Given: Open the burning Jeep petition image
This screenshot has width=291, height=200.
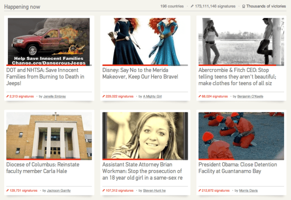Looking at the screenshot, I should pyautogui.click(x=49, y=41).
